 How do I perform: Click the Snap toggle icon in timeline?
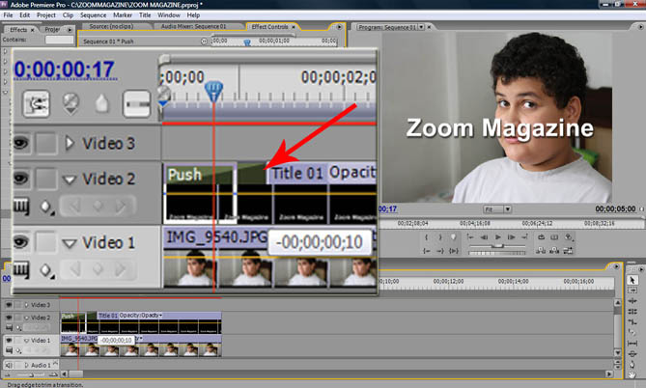[x=38, y=100]
